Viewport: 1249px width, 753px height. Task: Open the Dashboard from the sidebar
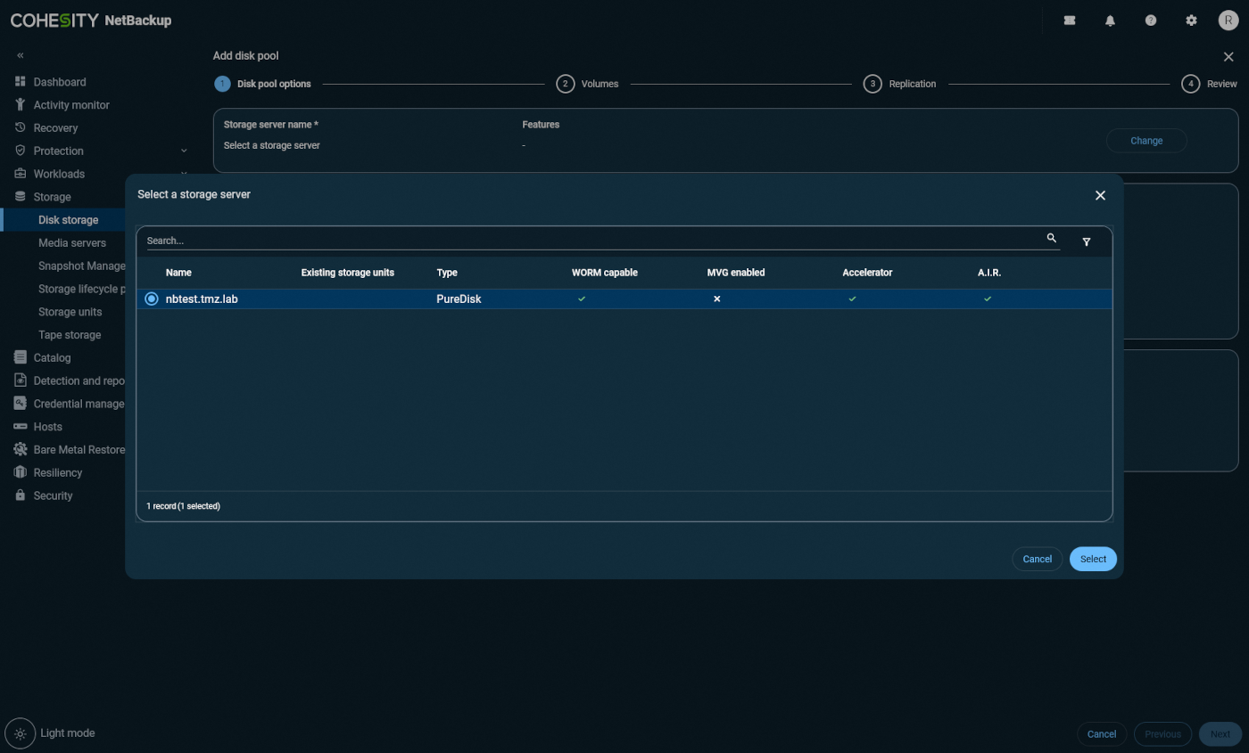point(59,81)
